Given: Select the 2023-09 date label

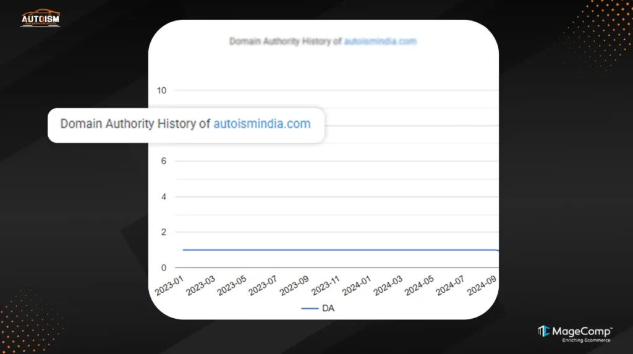Looking at the screenshot, I should (x=293, y=285).
